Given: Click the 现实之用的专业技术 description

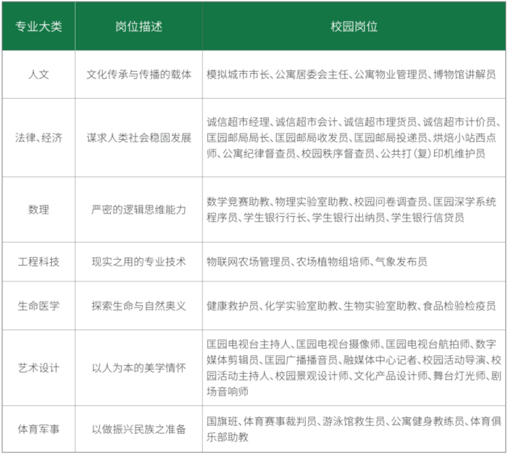Looking at the screenshot, I should [x=138, y=262].
